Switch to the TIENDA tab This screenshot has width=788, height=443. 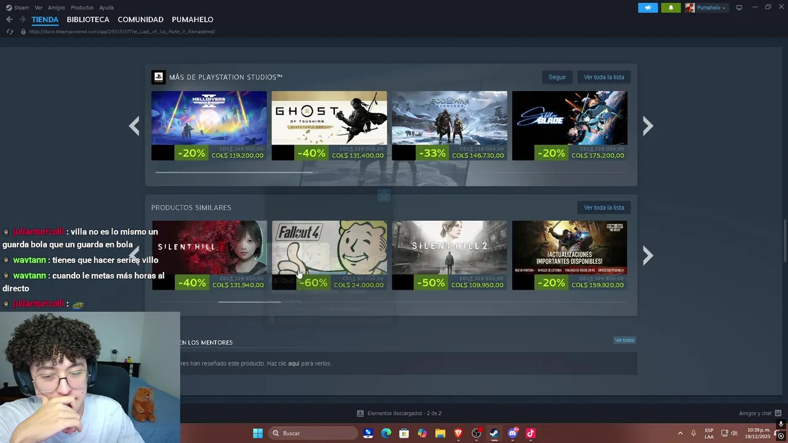[x=45, y=20]
